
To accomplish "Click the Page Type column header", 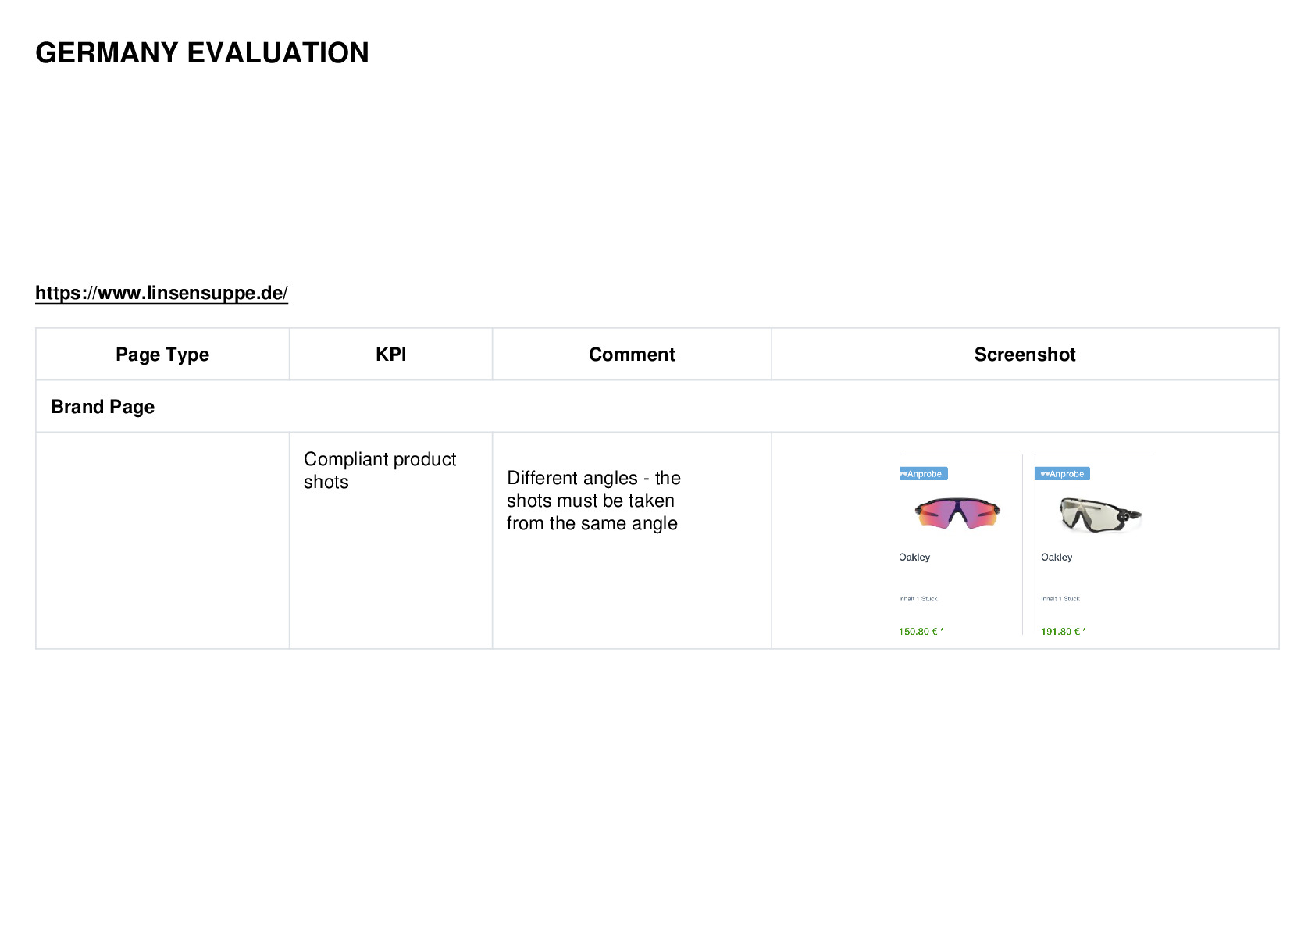I will point(162,355).
